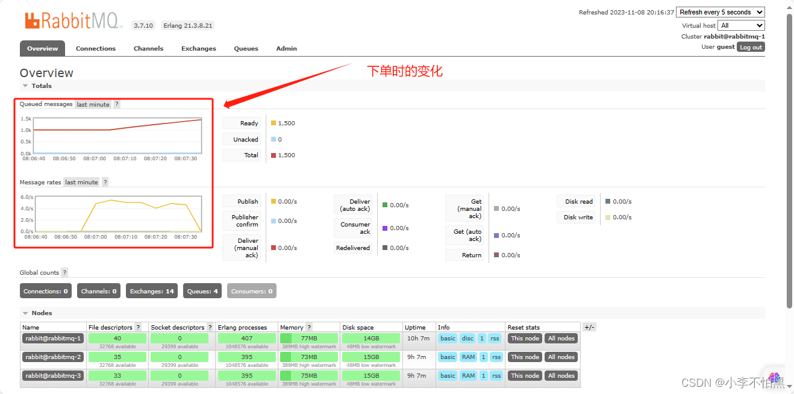Click the green Deliver (auto ack) swatch
This screenshot has width=794, height=394.
tap(385, 205)
